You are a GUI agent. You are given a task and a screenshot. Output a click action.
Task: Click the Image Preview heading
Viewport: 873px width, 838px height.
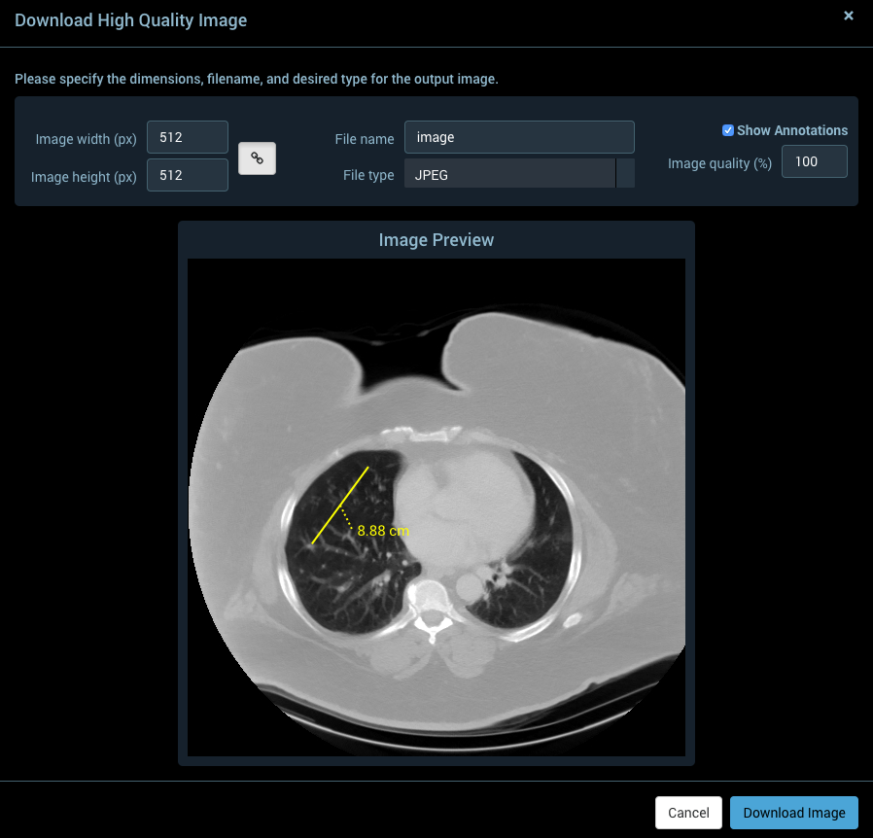pos(436,240)
